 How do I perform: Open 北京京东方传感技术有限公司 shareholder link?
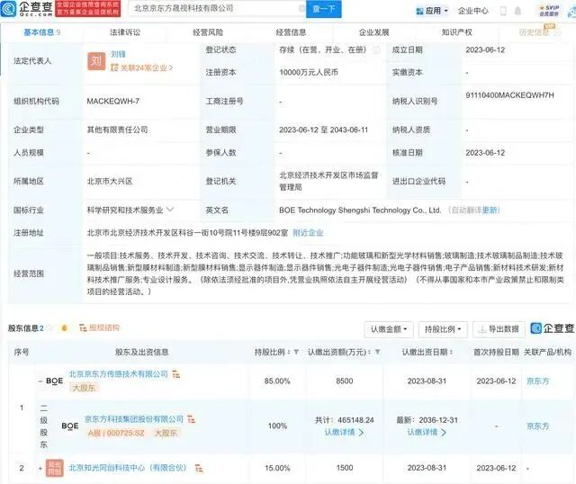point(118,374)
